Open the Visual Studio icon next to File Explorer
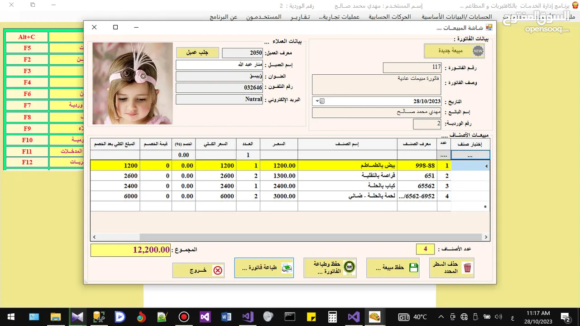Viewport: 580px width, 326px height. pyautogui.click(x=77, y=317)
